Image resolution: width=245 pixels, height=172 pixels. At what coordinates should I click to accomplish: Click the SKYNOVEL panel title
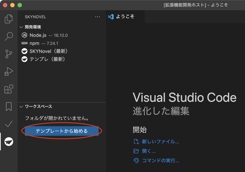click(x=35, y=17)
